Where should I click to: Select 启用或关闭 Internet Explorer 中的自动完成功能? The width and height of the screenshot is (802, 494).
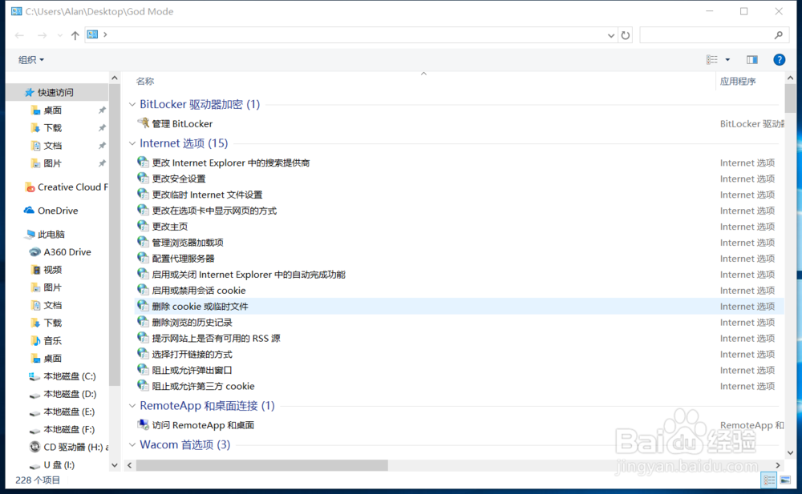point(249,275)
